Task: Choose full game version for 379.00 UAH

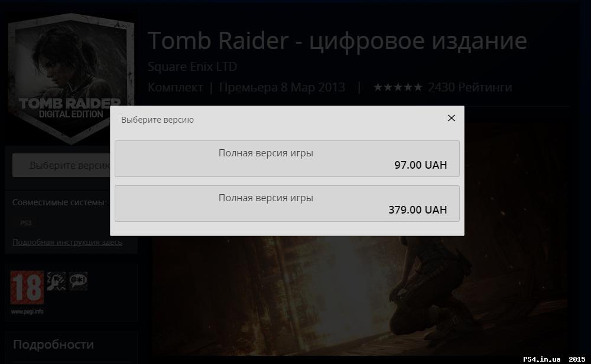Action: [287, 204]
